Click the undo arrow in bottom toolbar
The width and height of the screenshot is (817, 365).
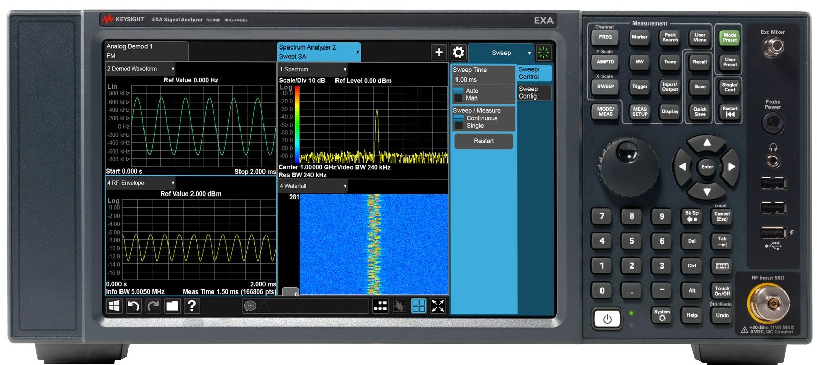click(133, 306)
